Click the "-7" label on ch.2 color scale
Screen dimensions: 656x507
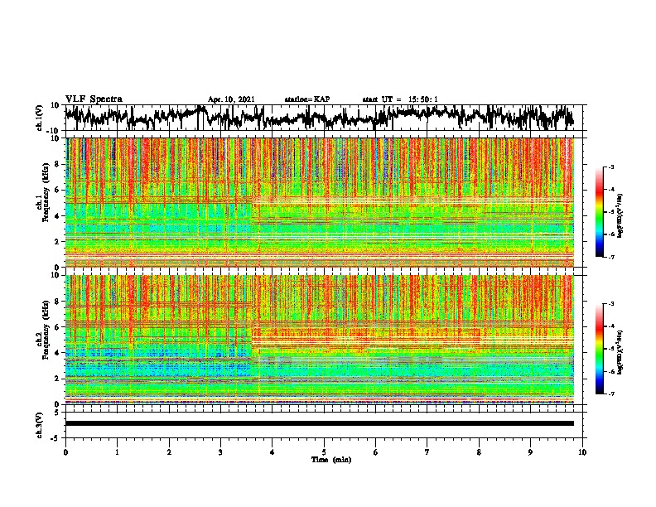click(x=610, y=394)
